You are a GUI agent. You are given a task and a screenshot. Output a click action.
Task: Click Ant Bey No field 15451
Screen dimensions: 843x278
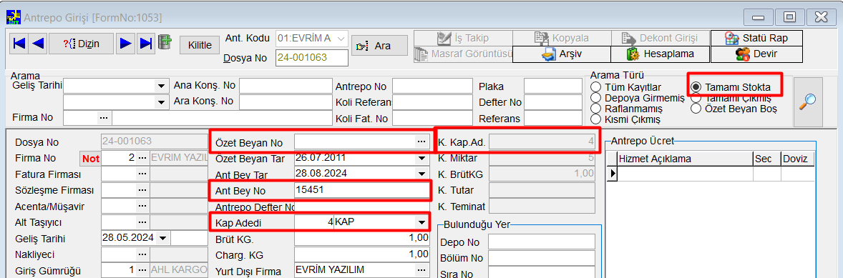point(362,190)
